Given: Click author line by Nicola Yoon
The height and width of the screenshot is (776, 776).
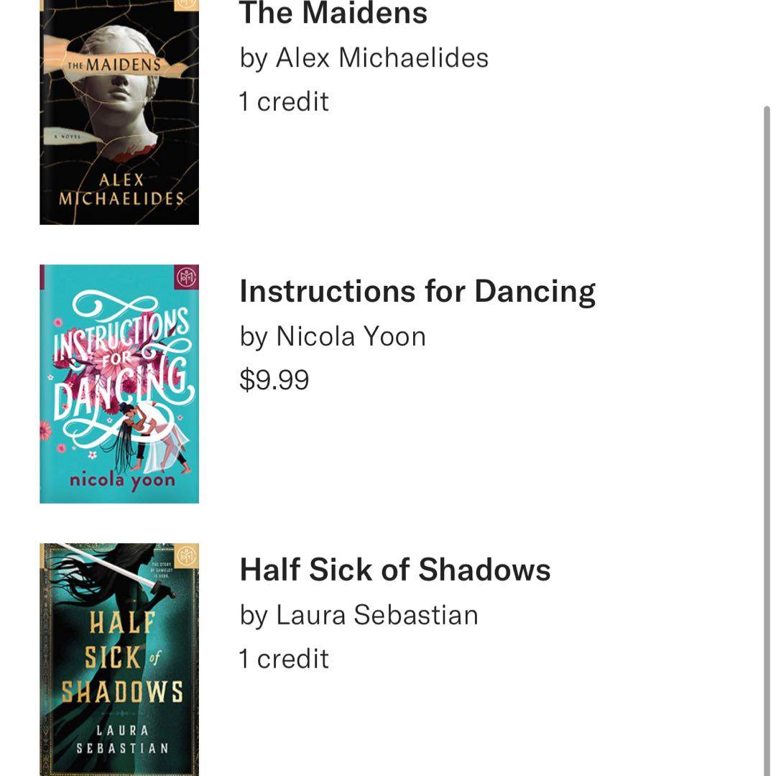Looking at the screenshot, I should tap(332, 336).
